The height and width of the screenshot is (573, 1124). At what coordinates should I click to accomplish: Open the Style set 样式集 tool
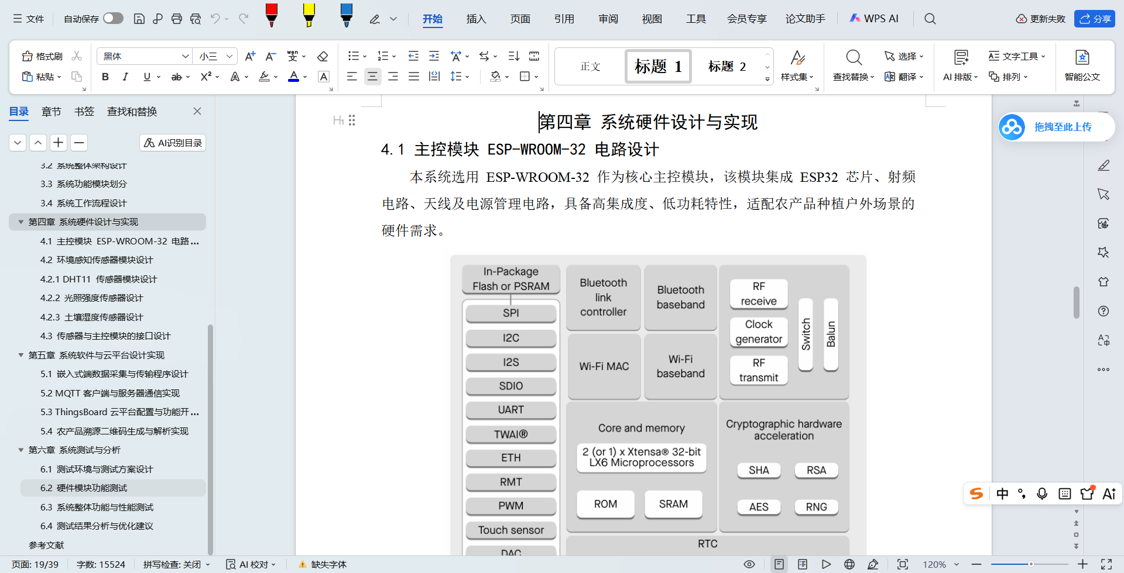(x=797, y=65)
